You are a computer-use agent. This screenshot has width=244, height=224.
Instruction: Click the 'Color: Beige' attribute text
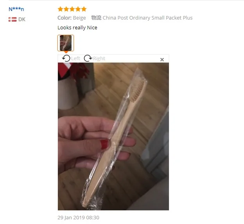[x=72, y=18]
